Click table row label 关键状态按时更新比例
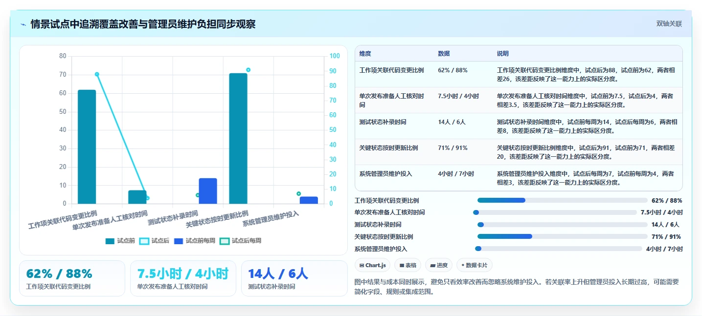Screen dimensions: 702x316 (388, 148)
